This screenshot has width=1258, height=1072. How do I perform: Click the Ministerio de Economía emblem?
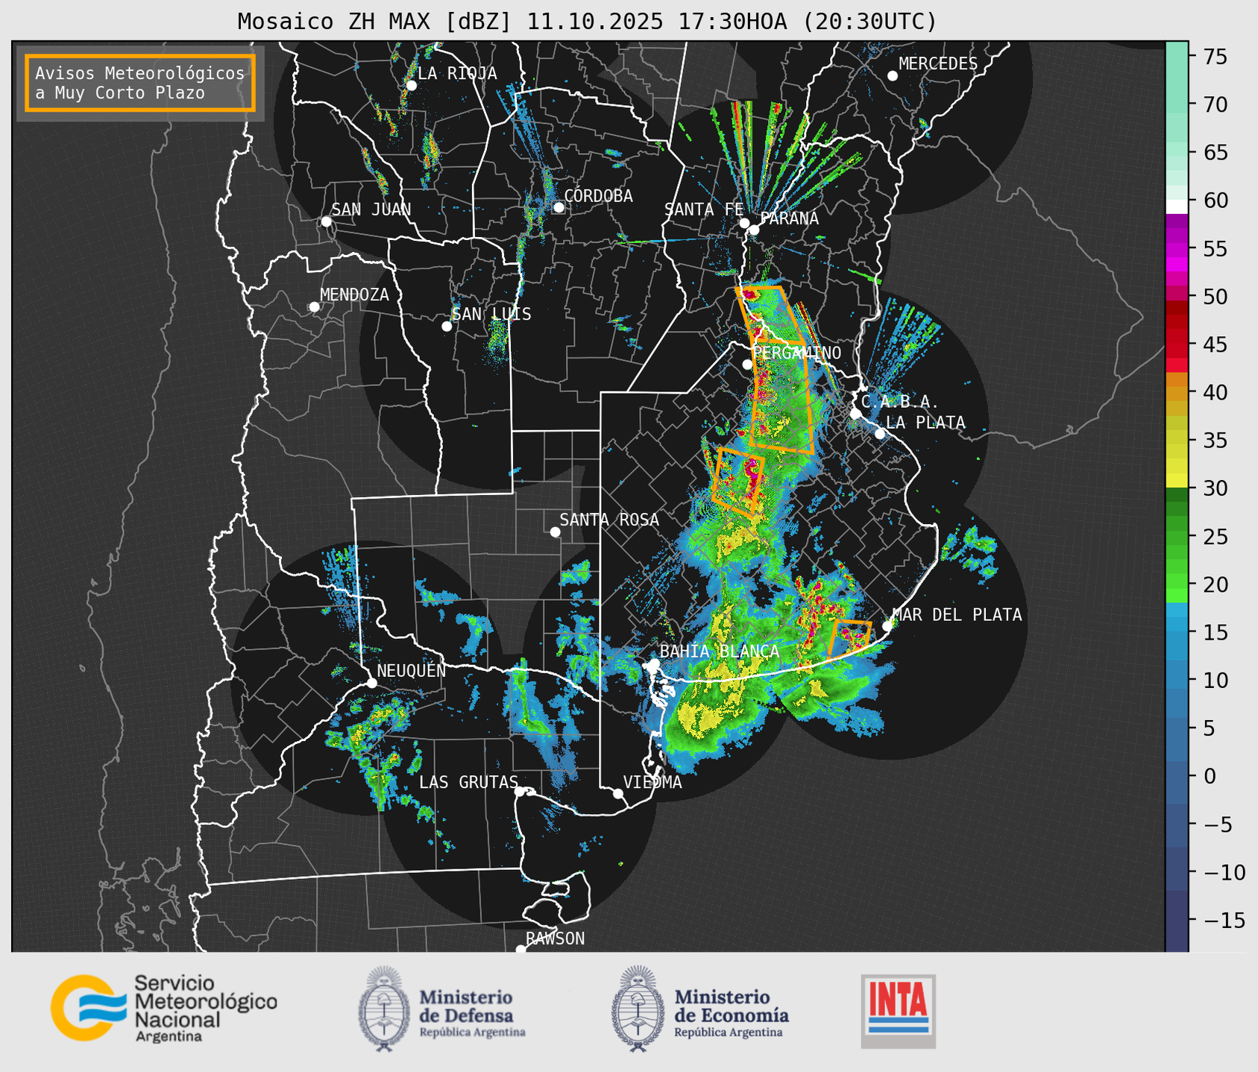click(x=637, y=1009)
